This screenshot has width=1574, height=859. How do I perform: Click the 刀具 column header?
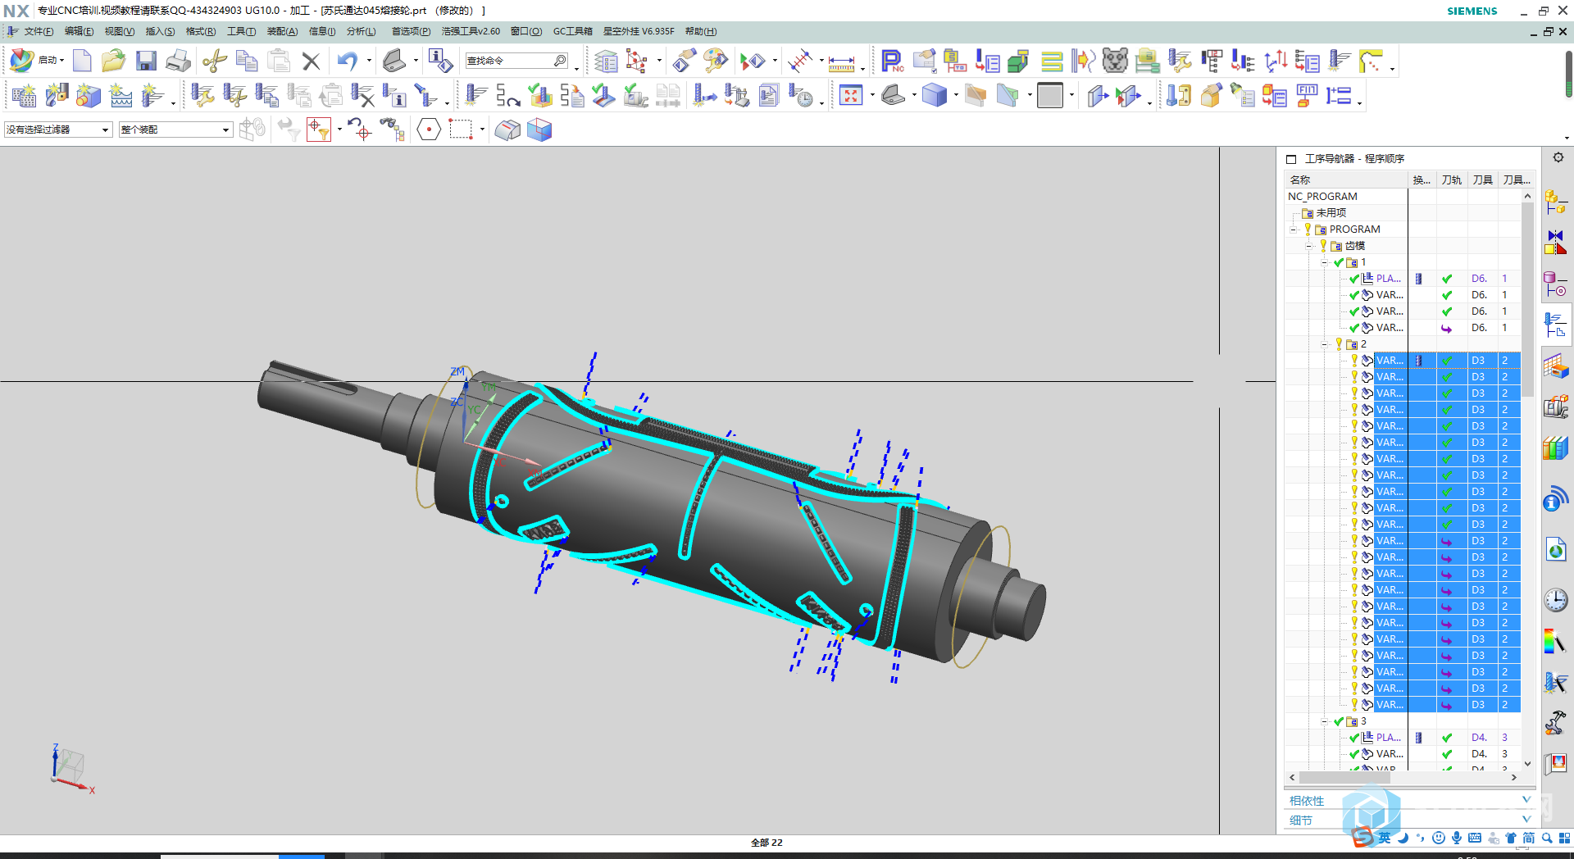[x=1482, y=180]
